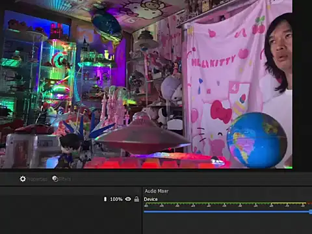The height and width of the screenshot is (234, 312).
Task: Select the source row left of the 100% label
Action: (51, 199)
